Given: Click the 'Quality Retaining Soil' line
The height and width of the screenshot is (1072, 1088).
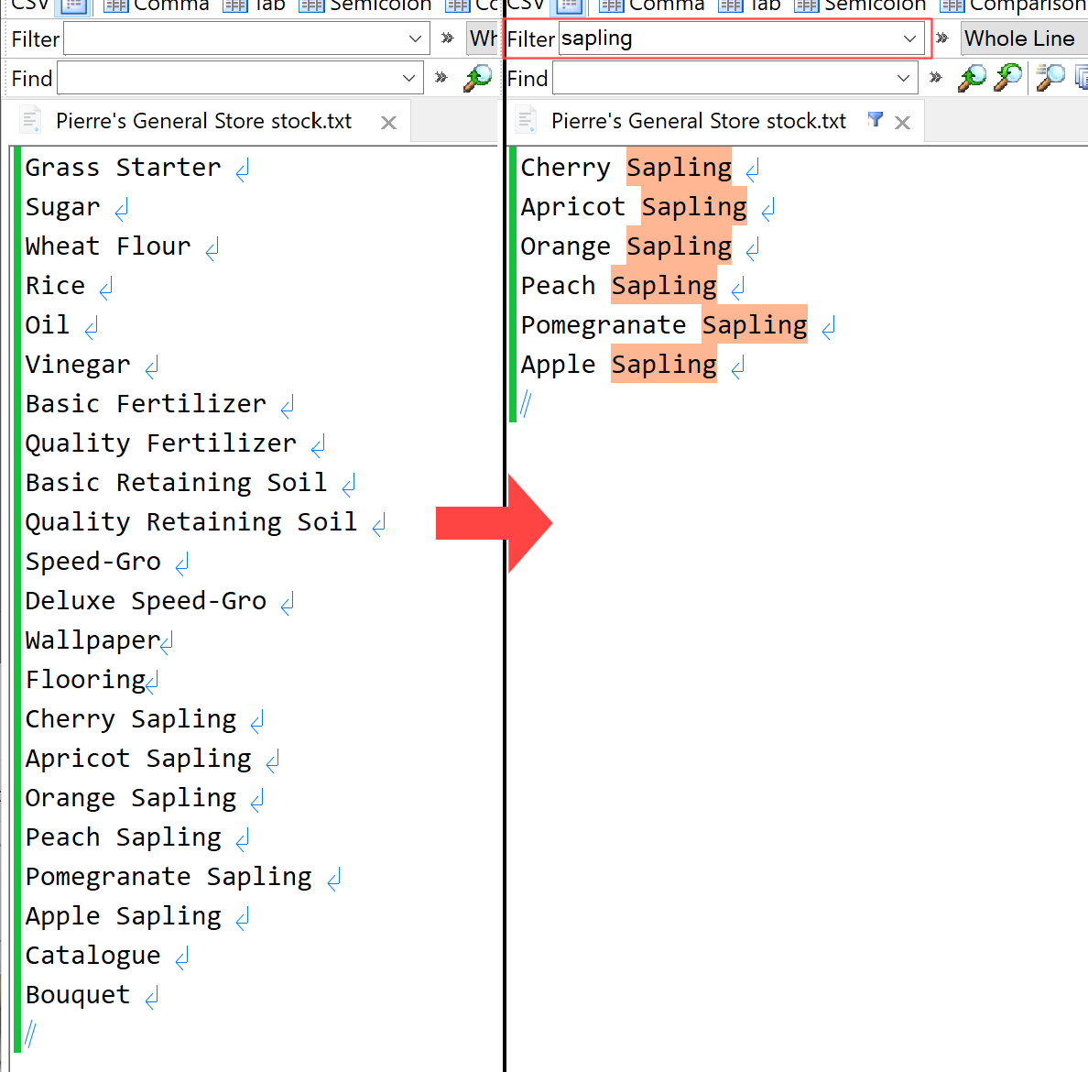Looking at the screenshot, I should [x=191, y=522].
